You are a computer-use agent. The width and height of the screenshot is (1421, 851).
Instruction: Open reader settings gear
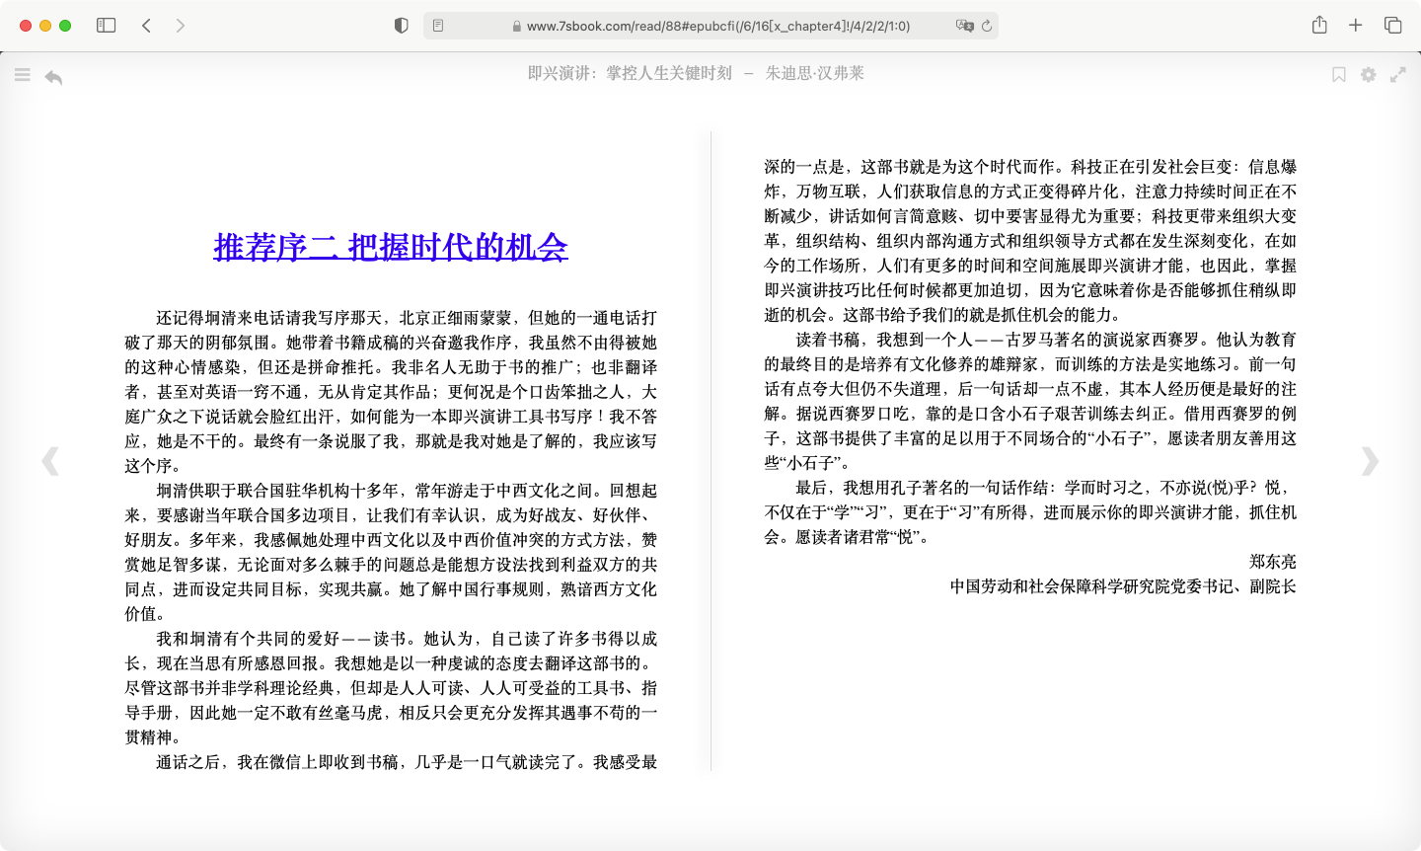tap(1369, 75)
